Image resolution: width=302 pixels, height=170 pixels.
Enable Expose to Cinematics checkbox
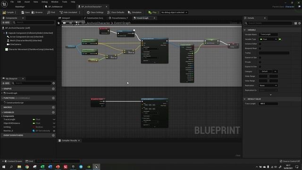(260, 67)
